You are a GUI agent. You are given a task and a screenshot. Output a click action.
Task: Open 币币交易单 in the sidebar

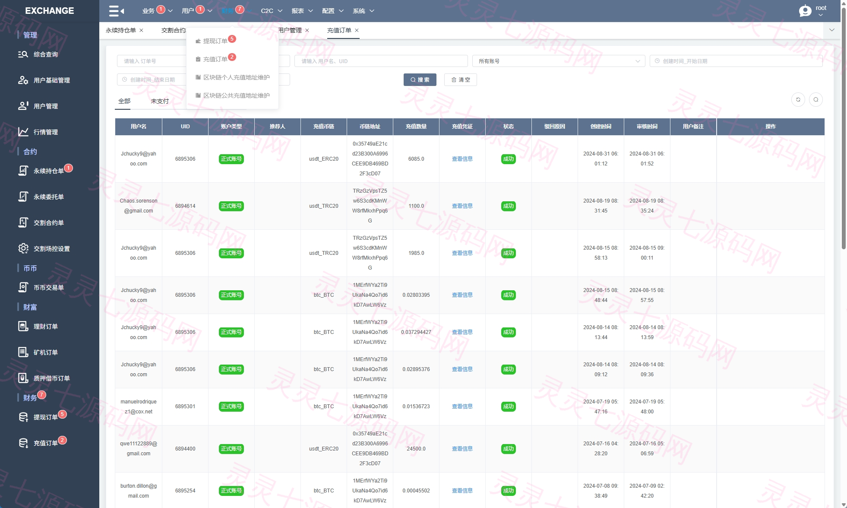50,288
